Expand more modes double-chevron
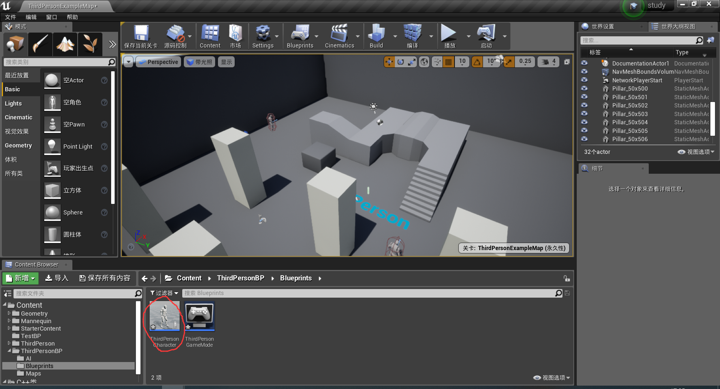 point(112,44)
